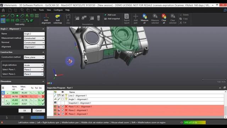
Task: Add a point entity with the green dot
Action: pyautogui.click(x=17, y=16)
